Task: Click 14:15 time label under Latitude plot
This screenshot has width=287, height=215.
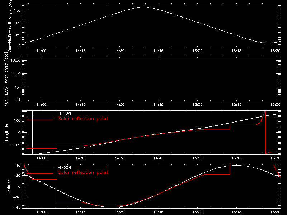Action: point(80,212)
